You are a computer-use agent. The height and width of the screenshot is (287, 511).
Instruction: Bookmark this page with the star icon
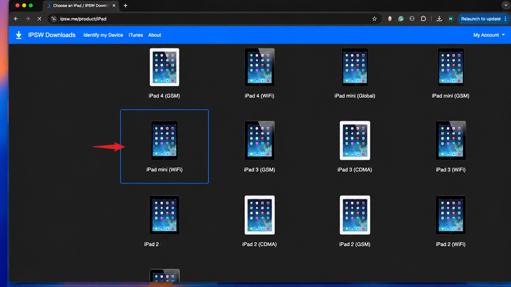(374, 19)
